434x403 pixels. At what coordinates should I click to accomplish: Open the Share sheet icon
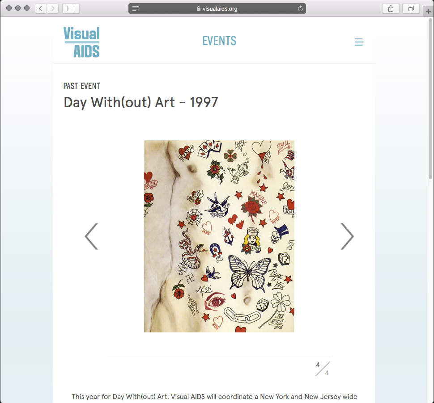tap(391, 8)
